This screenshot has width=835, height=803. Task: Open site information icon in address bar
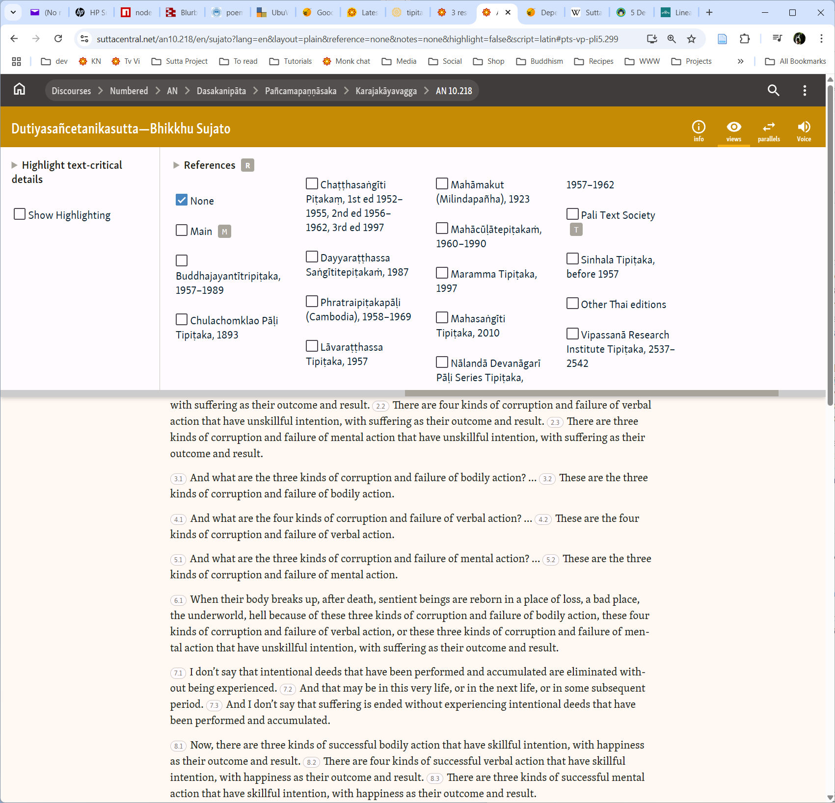pyautogui.click(x=84, y=39)
